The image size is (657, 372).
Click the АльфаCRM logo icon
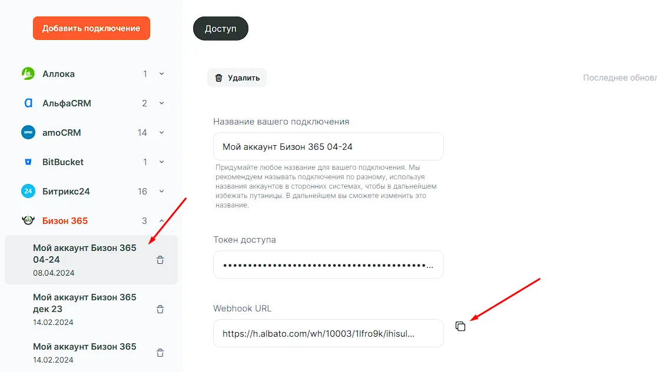[x=28, y=103]
